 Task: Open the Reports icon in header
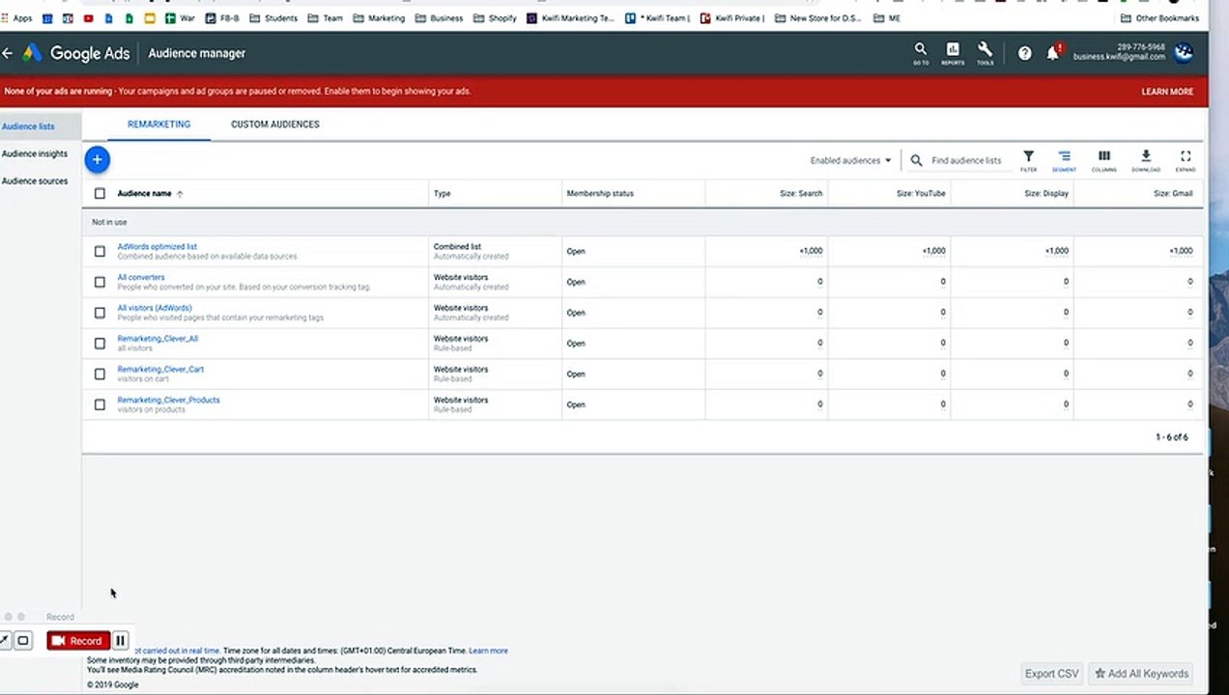tap(953, 52)
